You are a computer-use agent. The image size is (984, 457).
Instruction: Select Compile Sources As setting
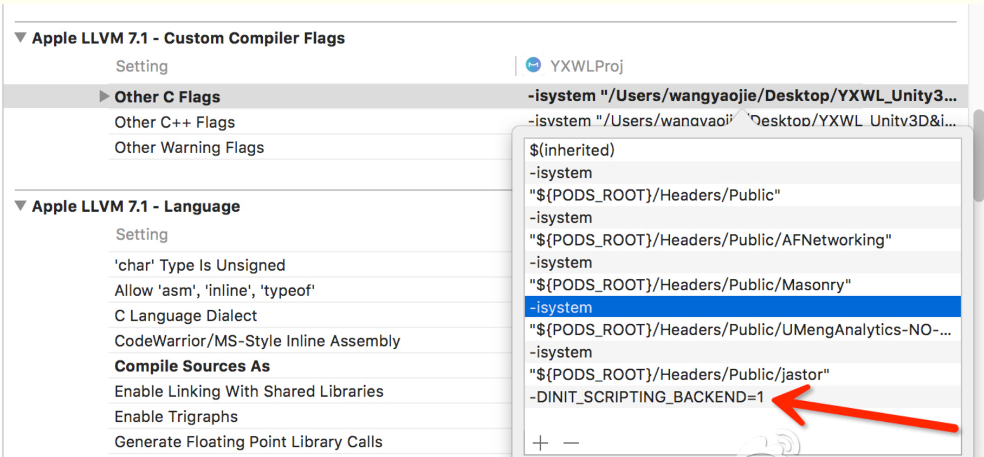point(312,366)
